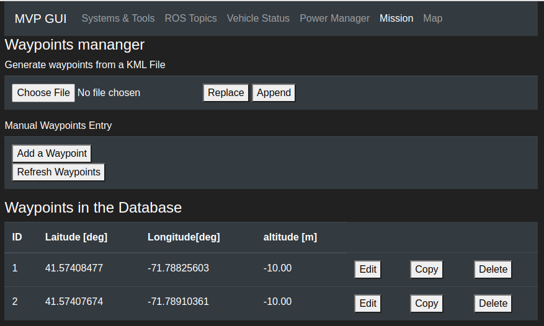Click the 'Laitude [deg]' column header
This screenshot has width=544, height=326.
click(76, 237)
